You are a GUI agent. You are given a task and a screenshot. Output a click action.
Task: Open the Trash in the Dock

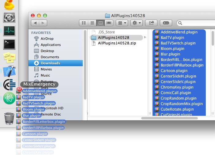(x=9, y=118)
